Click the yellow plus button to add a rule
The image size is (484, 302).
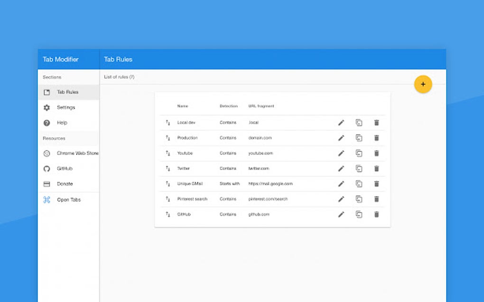pyautogui.click(x=423, y=84)
